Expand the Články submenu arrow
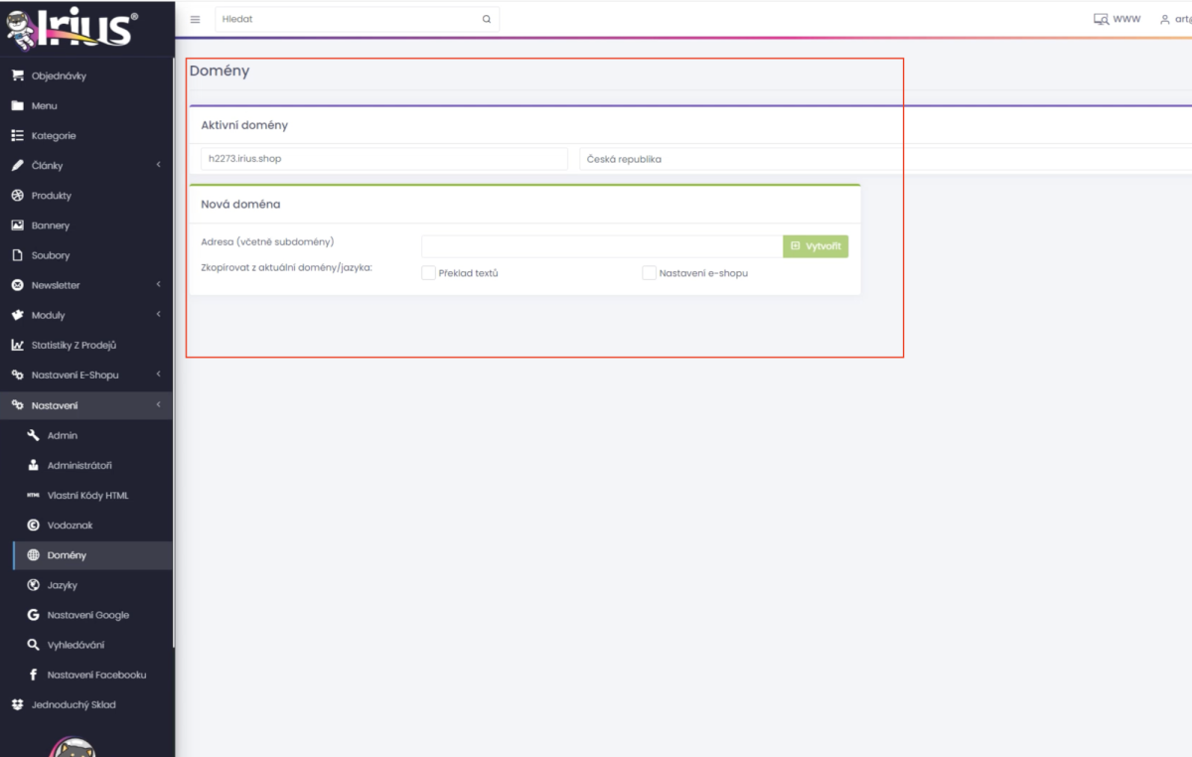The height and width of the screenshot is (757, 1192). coord(159,165)
